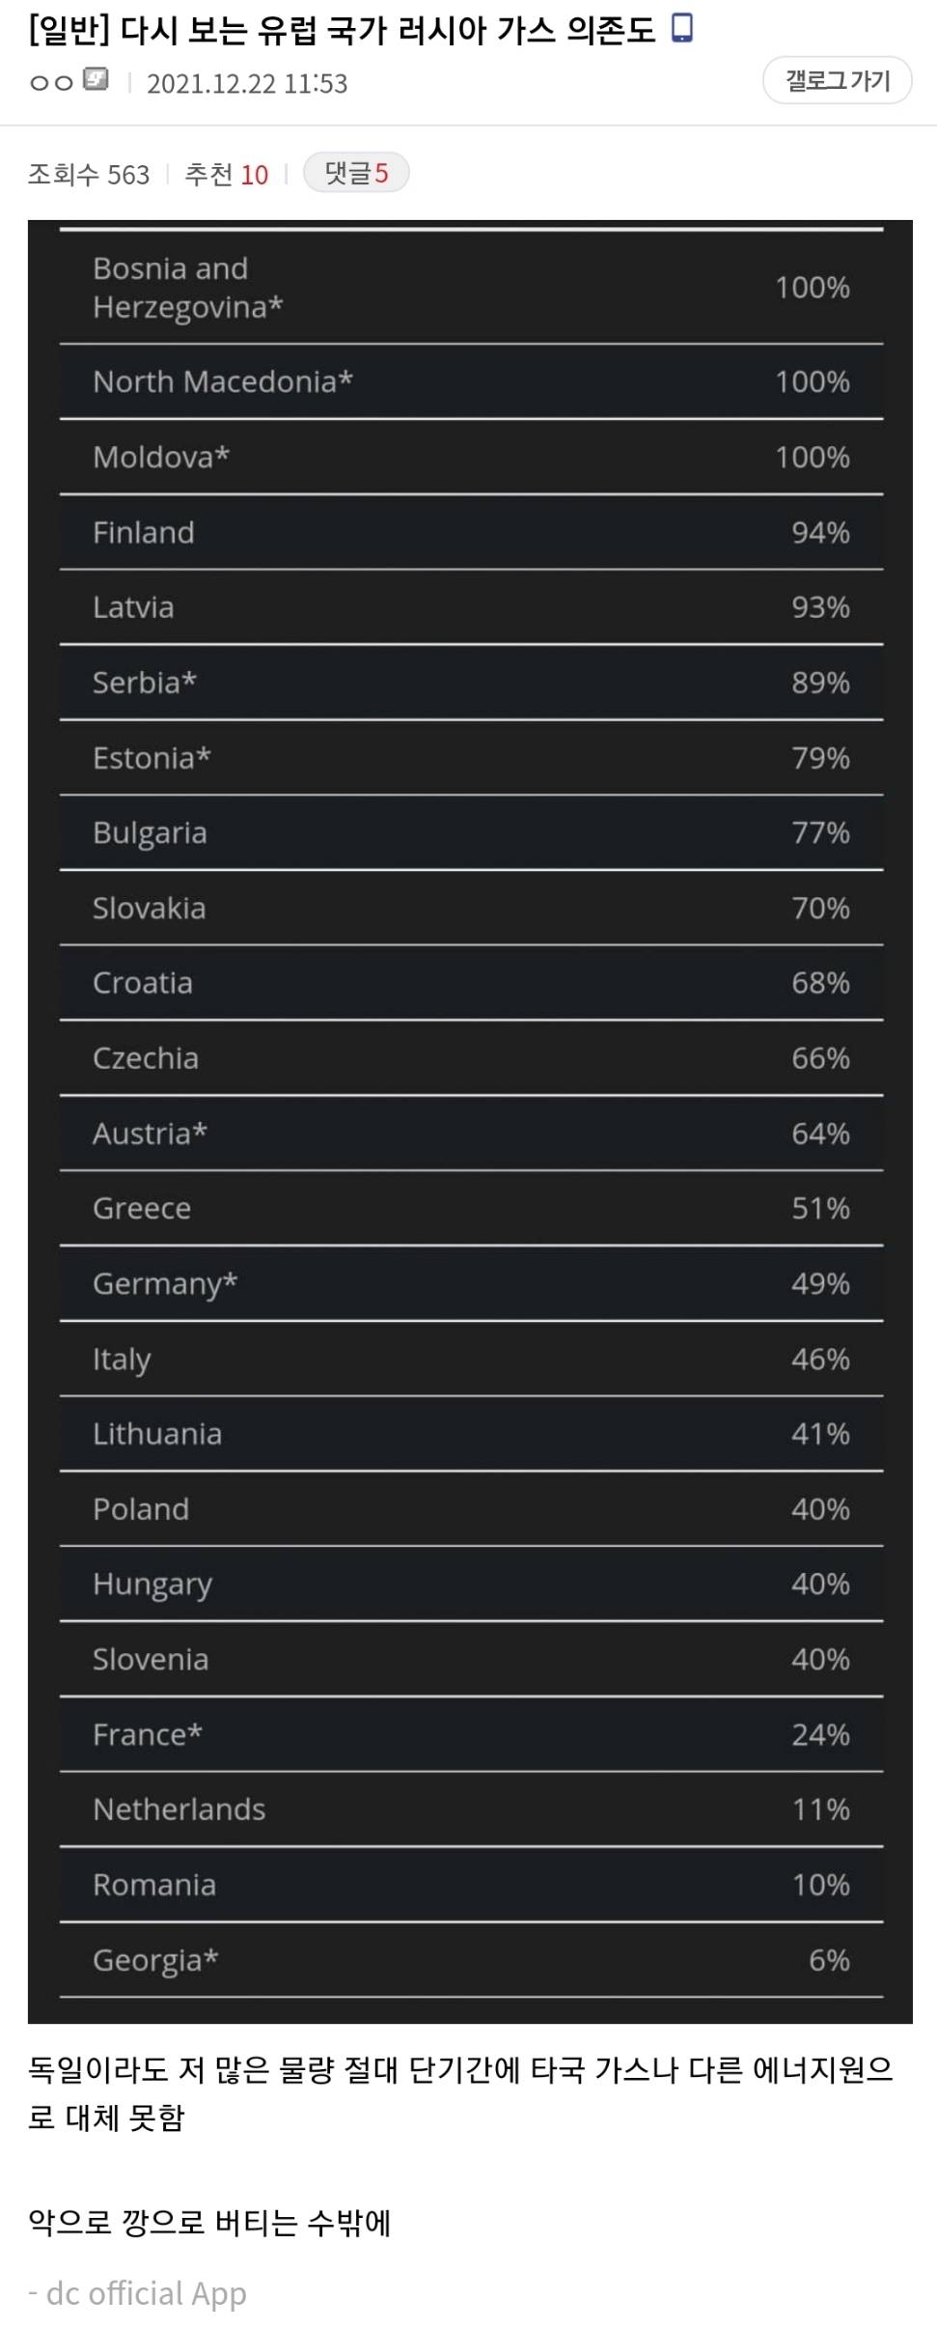Click the author nickname ㅇㅇ
937x2328 pixels.
tap(52, 82)
